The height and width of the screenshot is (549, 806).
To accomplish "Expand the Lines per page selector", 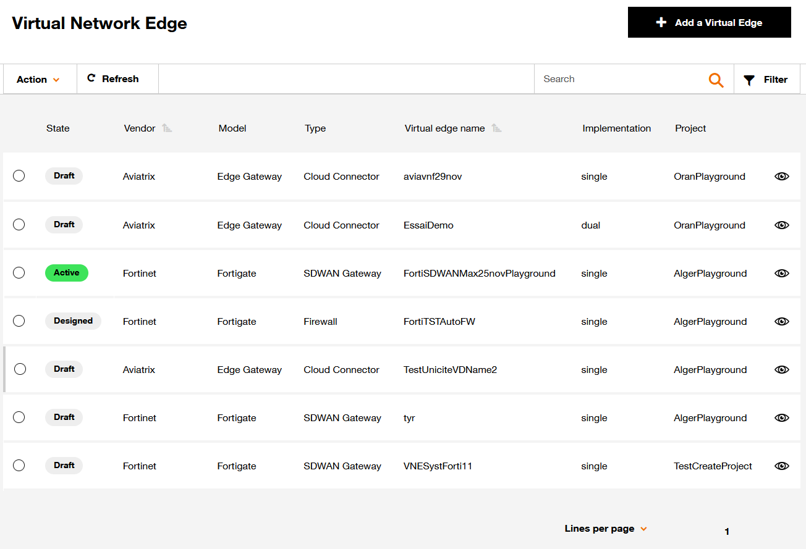I will [606, 529].
